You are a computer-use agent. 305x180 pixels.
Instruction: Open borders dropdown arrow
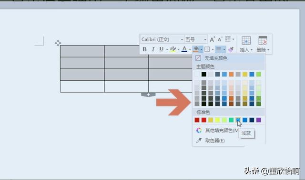tap(213, 49)
